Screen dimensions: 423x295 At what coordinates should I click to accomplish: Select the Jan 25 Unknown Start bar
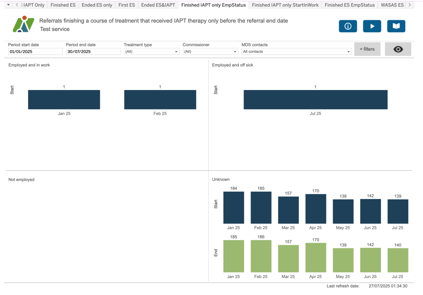pyautogui.click(x=233, y=207)
